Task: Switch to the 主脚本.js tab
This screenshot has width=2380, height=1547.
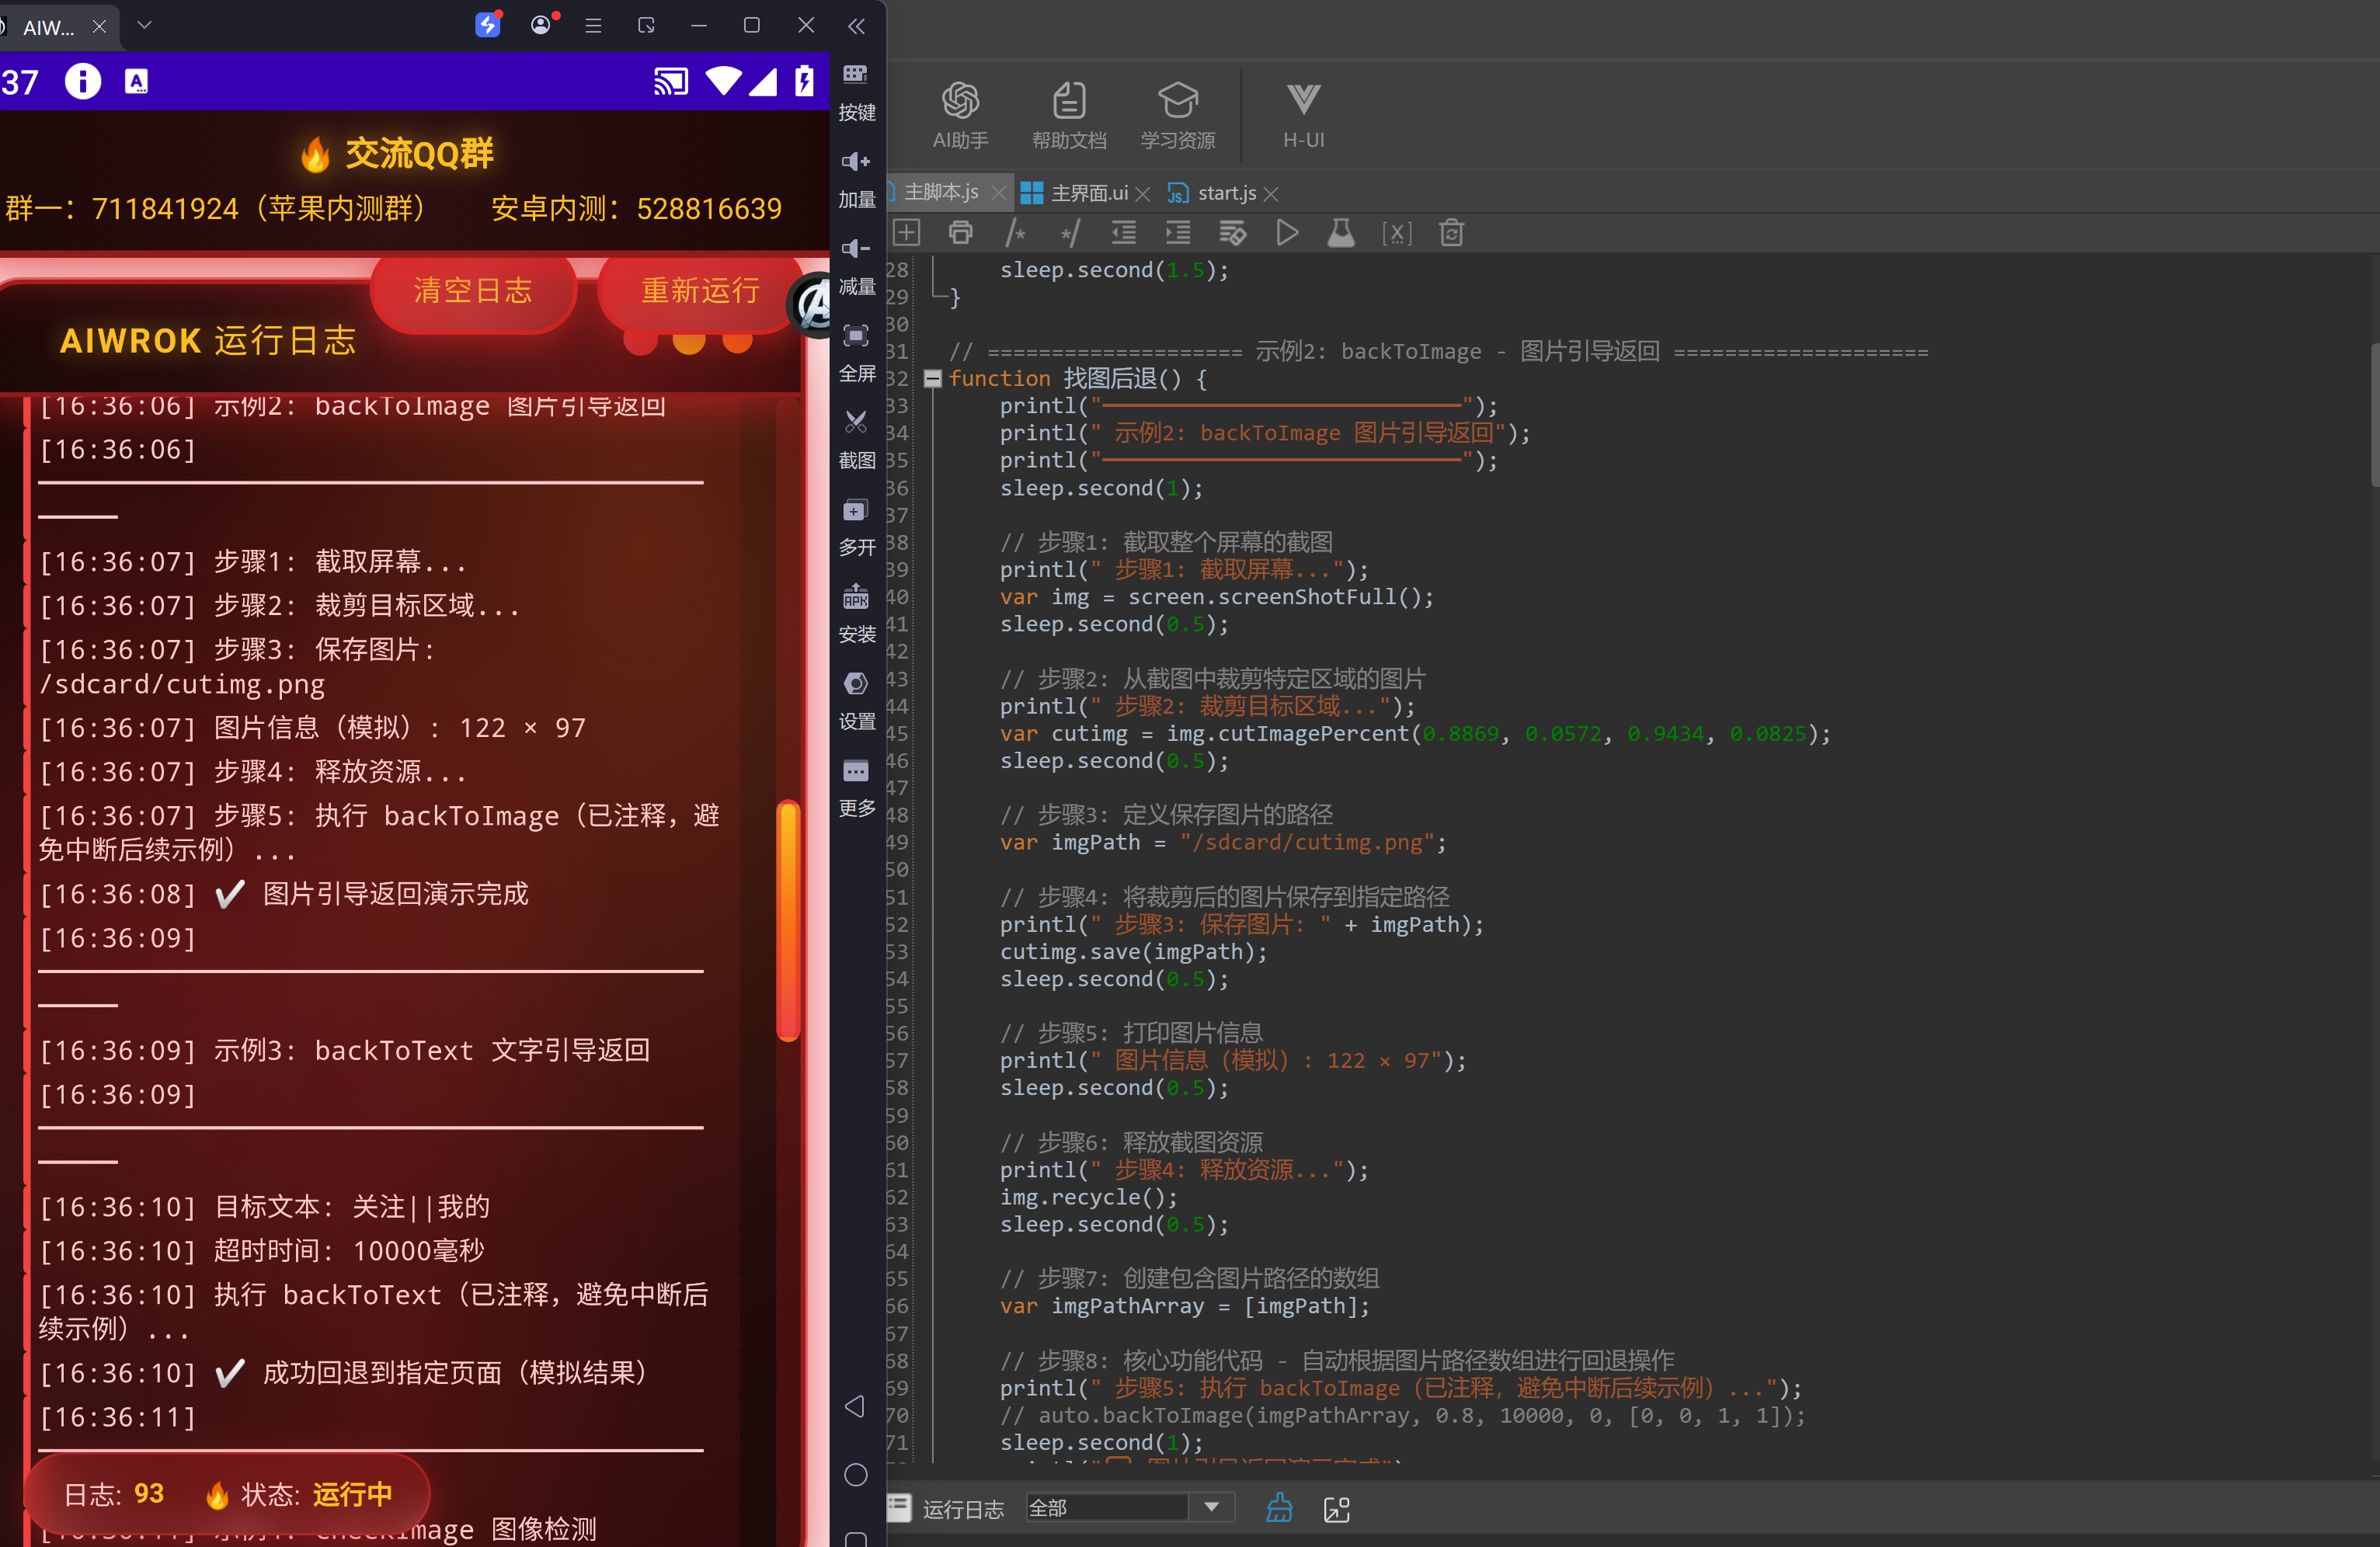Action: [x=941, y=192]
